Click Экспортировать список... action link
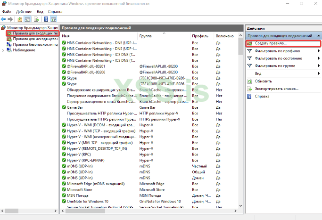The width and height of the screenshot is (322, 220). coord(277,89)
